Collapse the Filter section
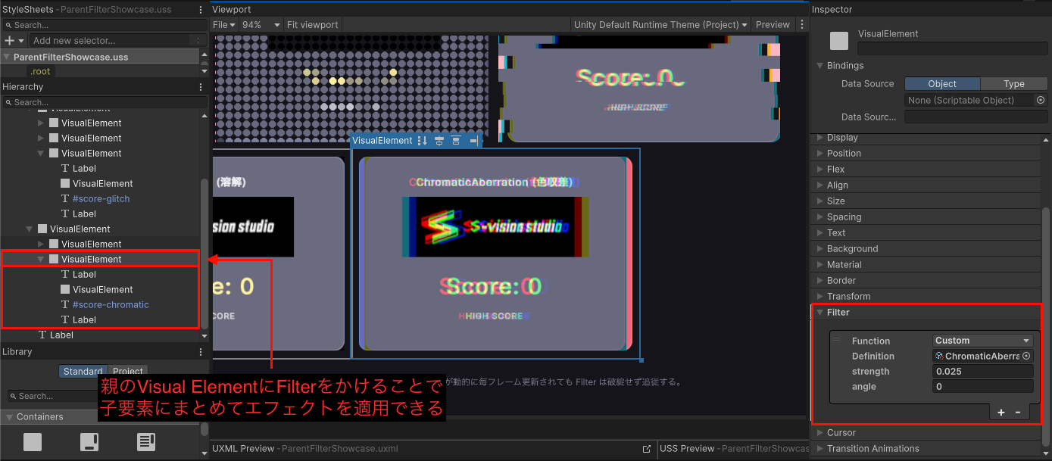Screen dimensions: 1052x461 point(820,312)
